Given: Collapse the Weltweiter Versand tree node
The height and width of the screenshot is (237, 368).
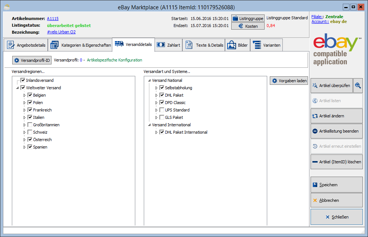Looking at the screenshot, I should [17, 88].
